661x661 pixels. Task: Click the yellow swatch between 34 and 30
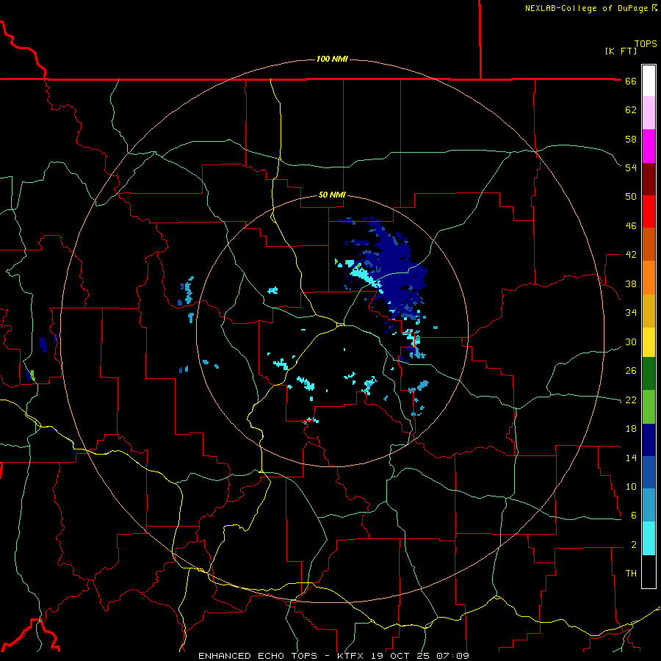click(x=649, y=342)
